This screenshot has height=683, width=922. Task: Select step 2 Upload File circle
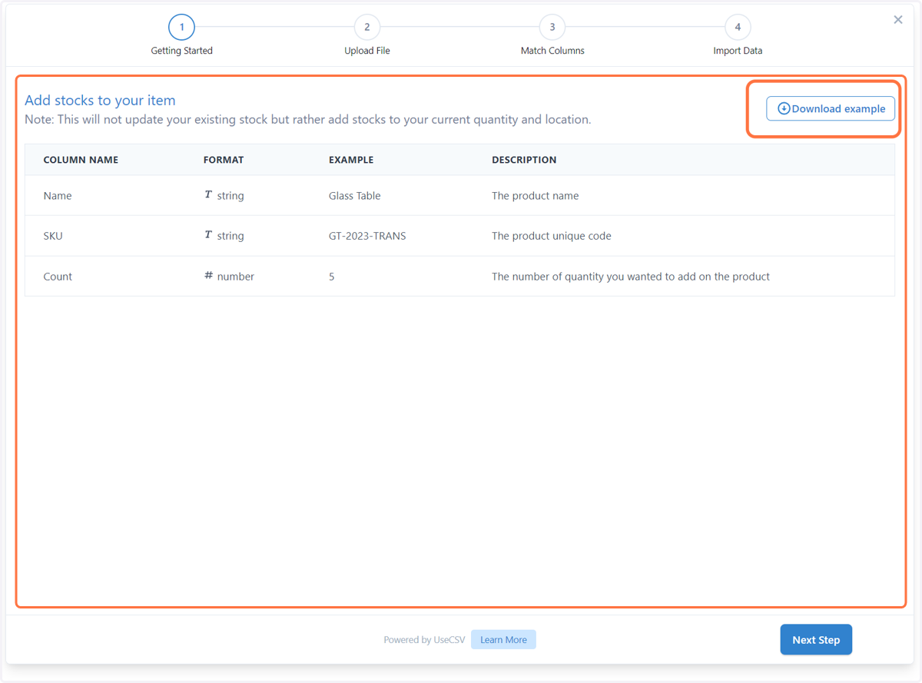[x=367, y=27]
